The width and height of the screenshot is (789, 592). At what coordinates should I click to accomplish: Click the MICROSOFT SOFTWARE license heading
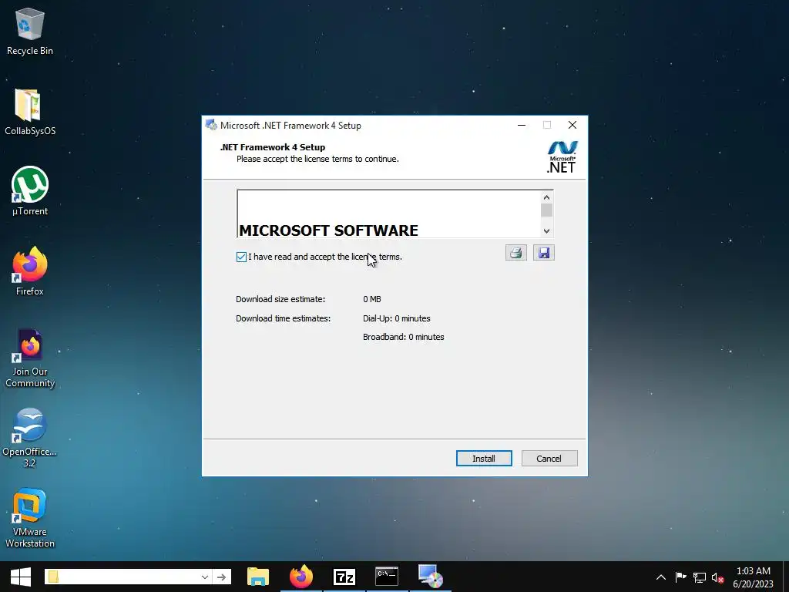pyautogui.click(x=328, y=230)
